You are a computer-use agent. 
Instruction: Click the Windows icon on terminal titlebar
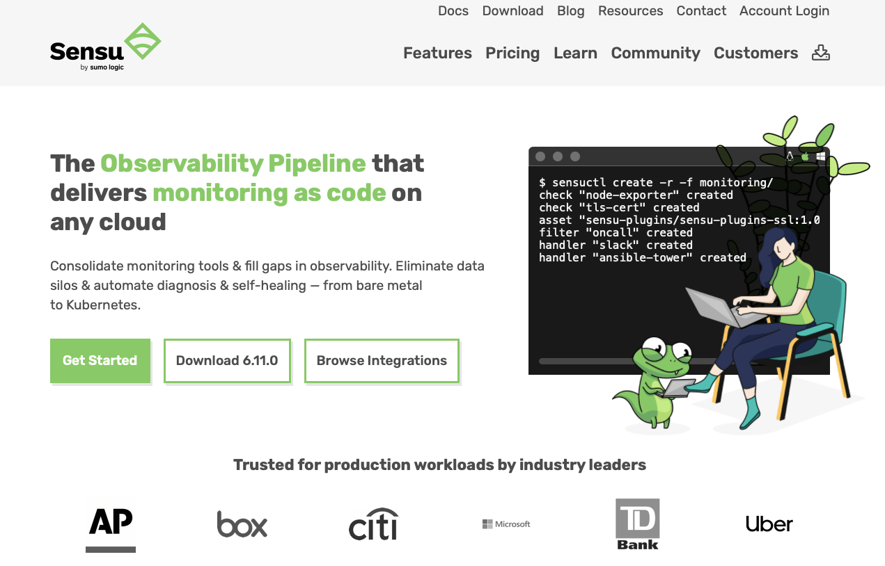point(821,156)
